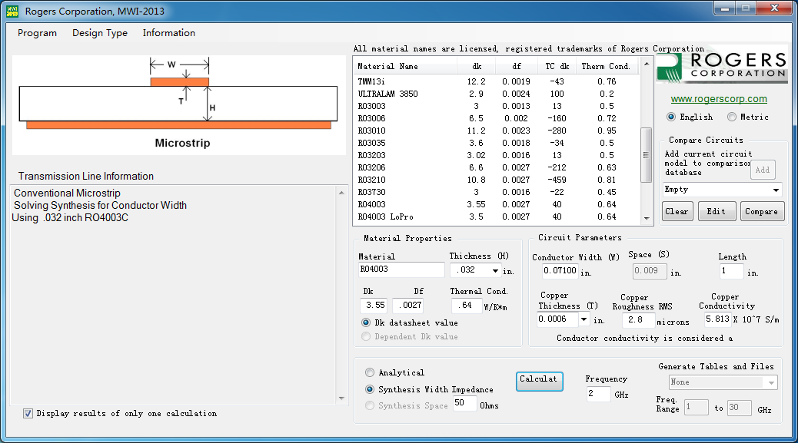Click the Microstrip cross-section diagram

point(178,104)
